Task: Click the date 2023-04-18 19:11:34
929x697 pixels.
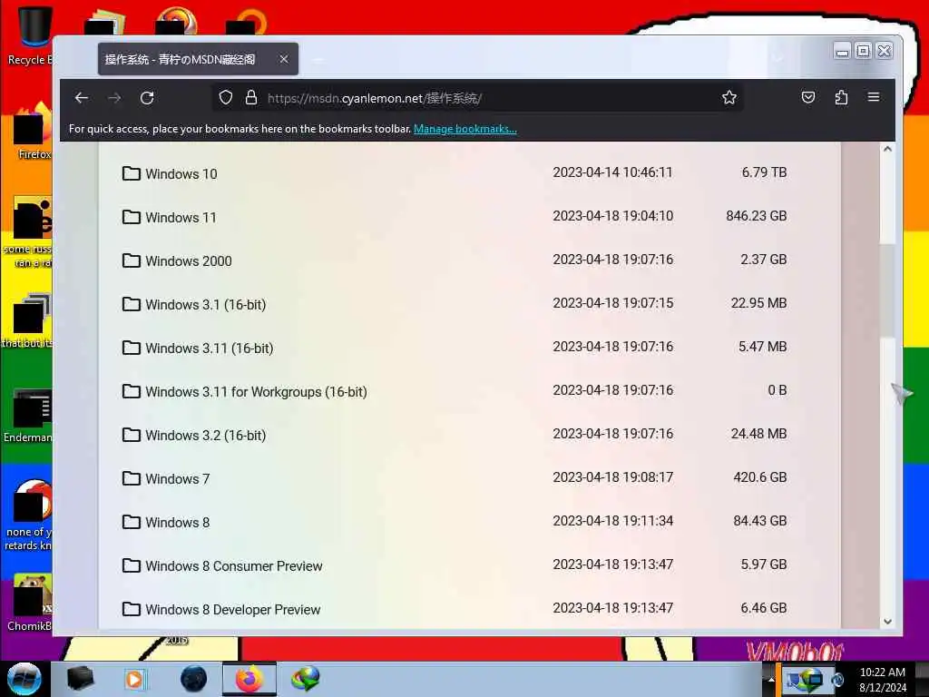Action: (612, 520)
